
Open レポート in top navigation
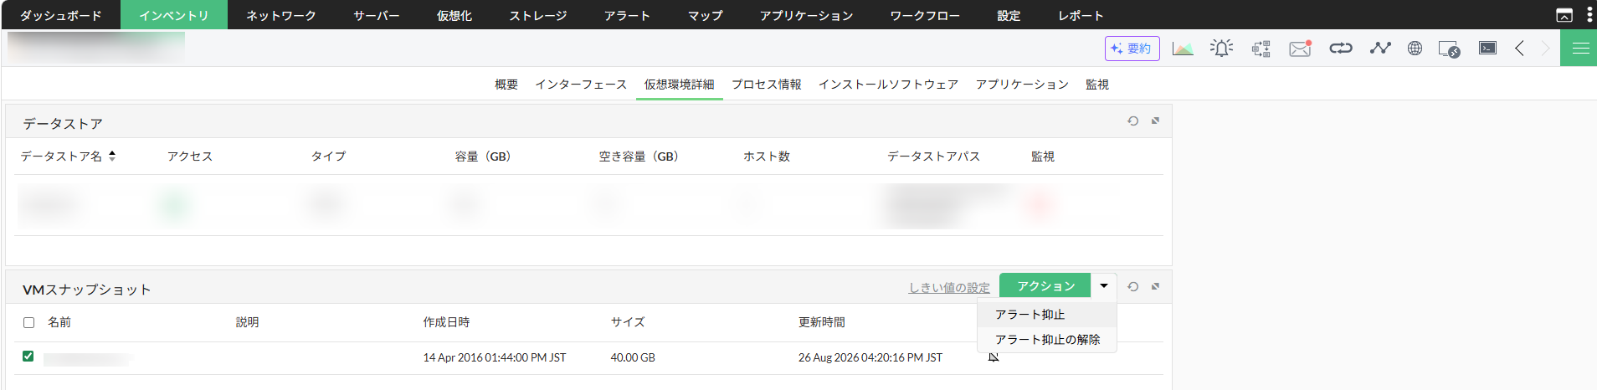tap(1081, 15)
